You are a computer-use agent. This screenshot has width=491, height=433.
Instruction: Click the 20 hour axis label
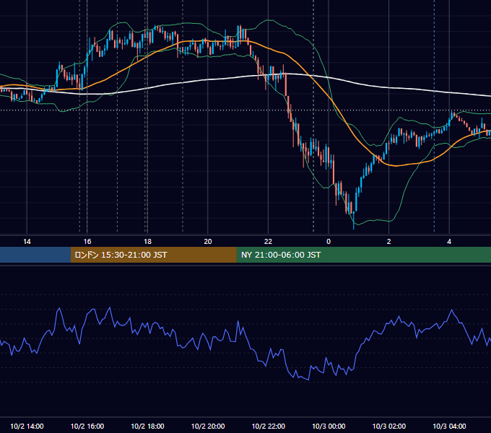(x=208, y=242)
